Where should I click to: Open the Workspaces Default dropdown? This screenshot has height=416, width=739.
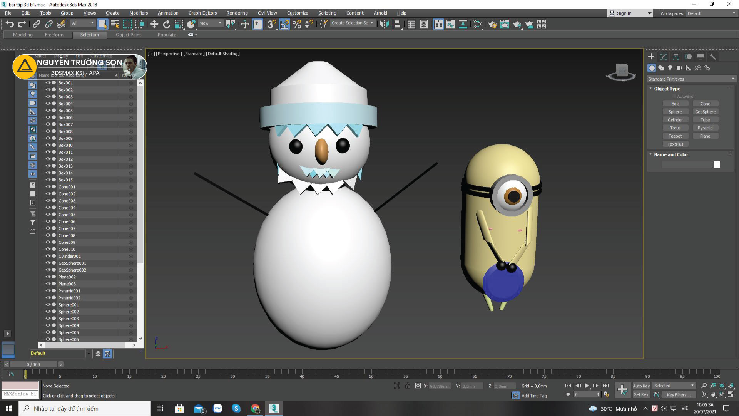(711, 13)
